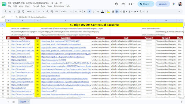Print the spreadsheet
The height and width of the screenshot is (104, 185).
pos(19,11)
